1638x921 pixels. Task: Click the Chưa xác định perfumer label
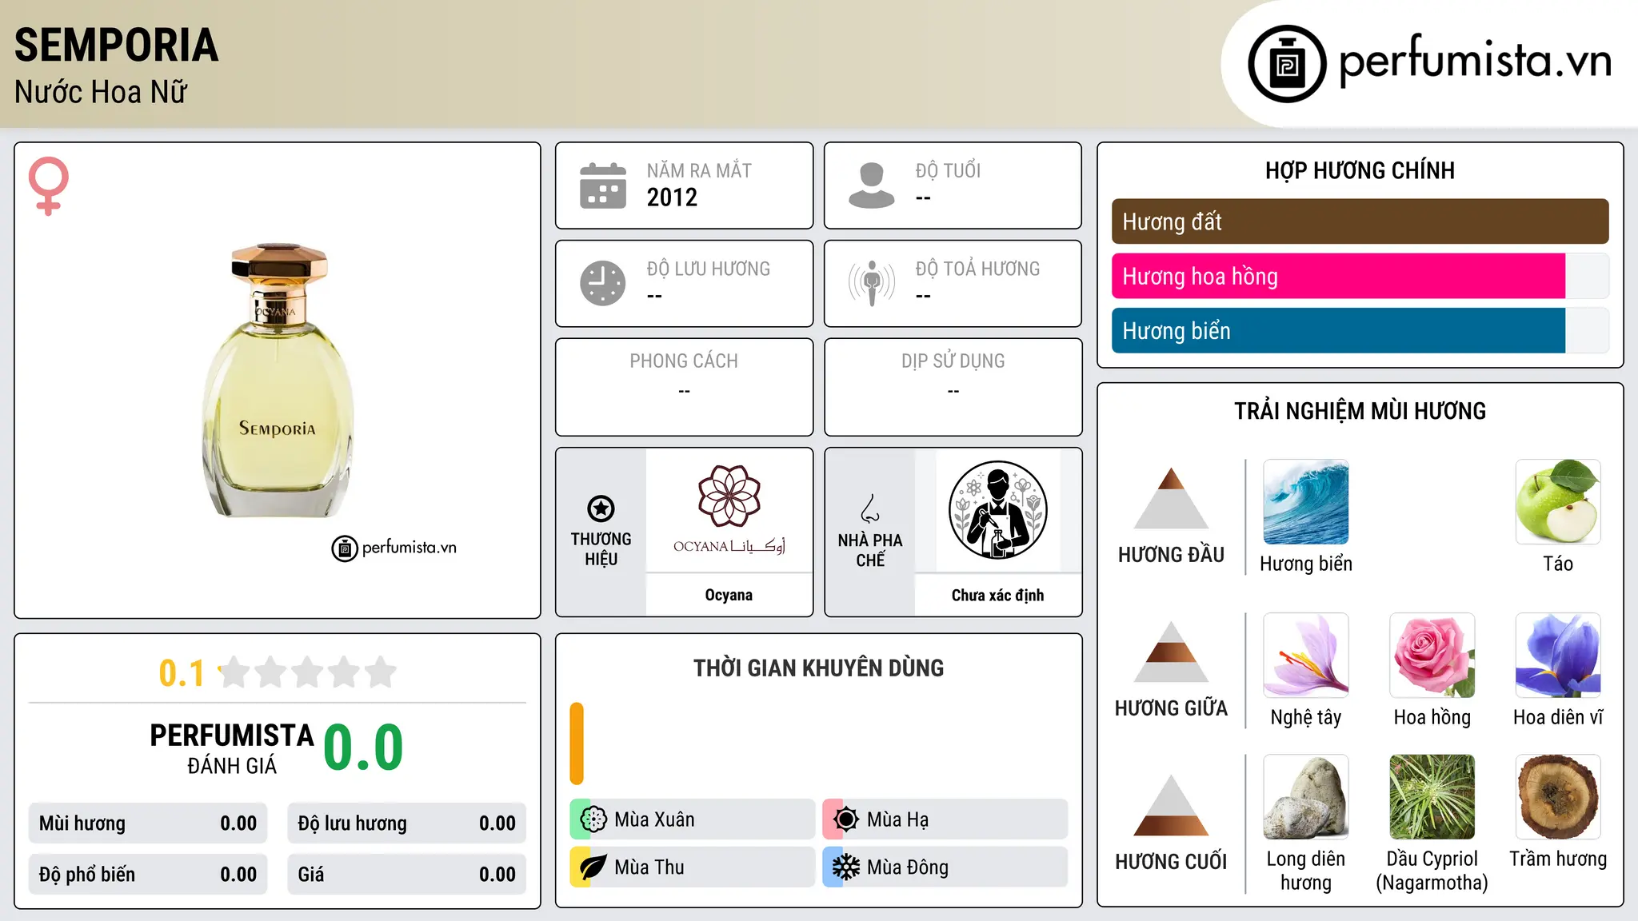[x=997, y=595]
